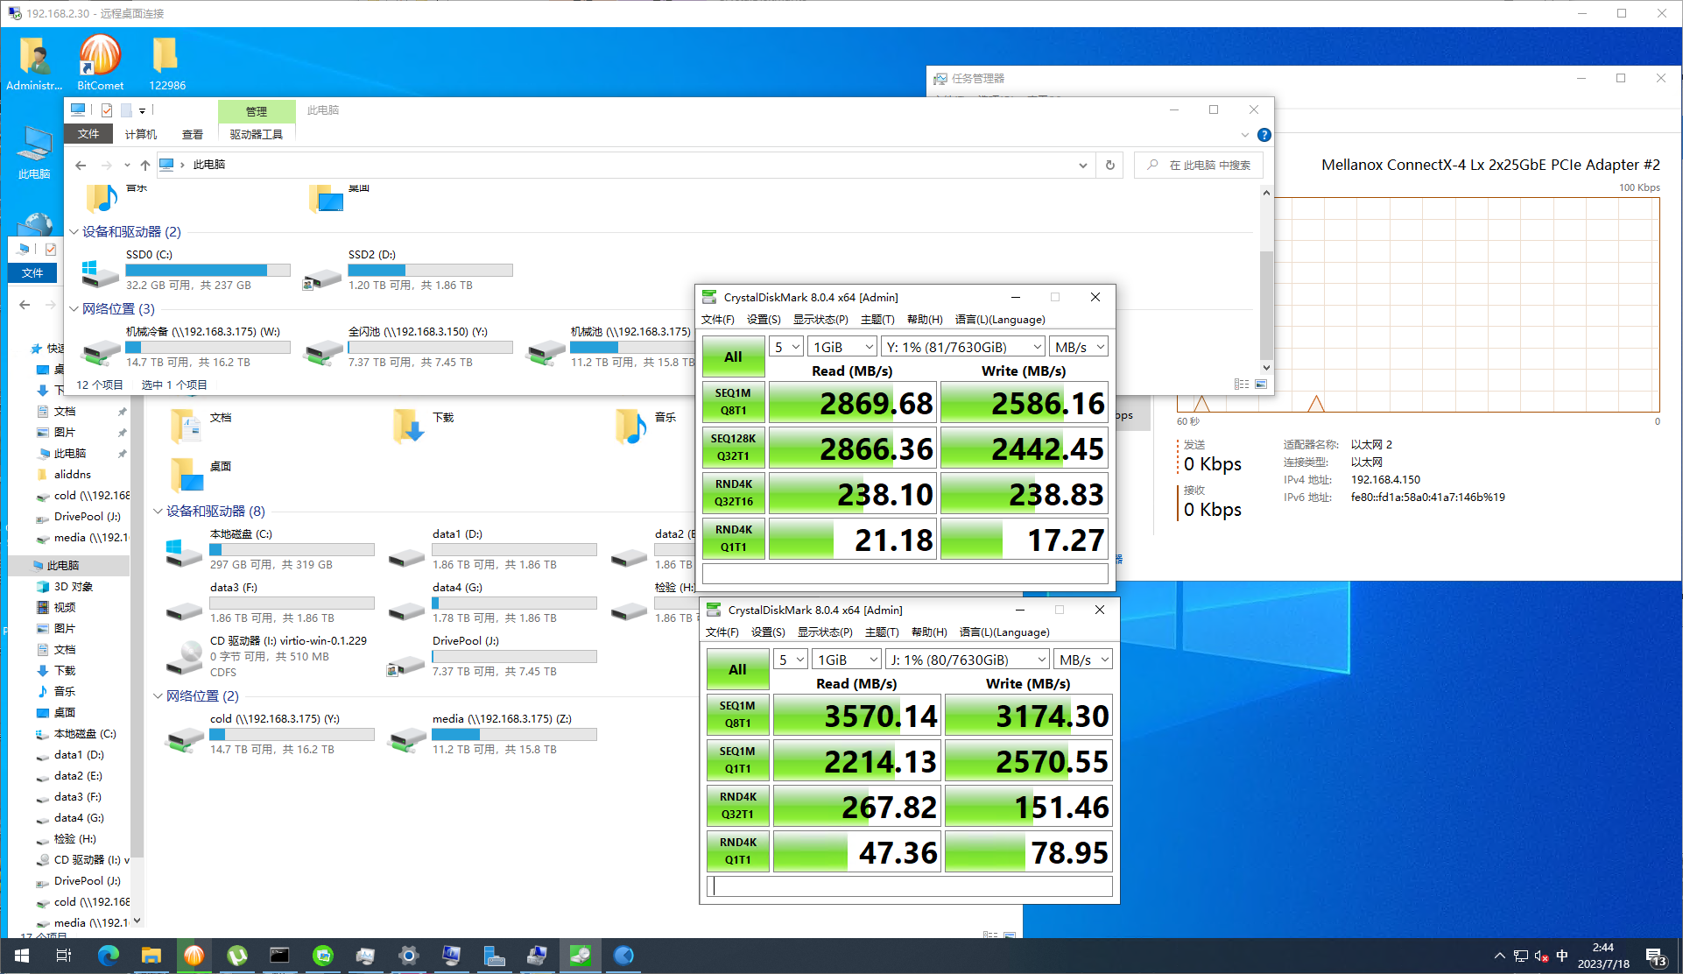Screen dimensions: 1683x974
Task: Select DrivePool (J:) in the drives list
Action: tap(491, 656)
